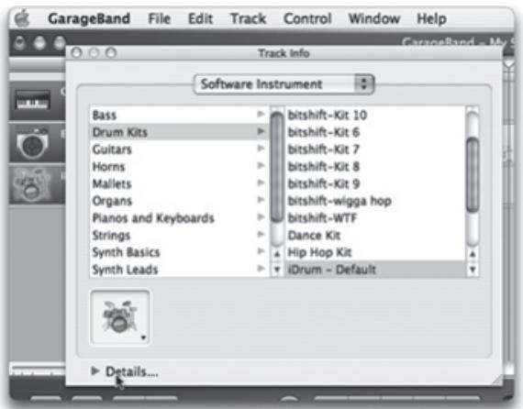This screenshot has width=523, height=409.
Task: Select the iDrum circular track icon in GarageBand
Action: click(32, 143)
